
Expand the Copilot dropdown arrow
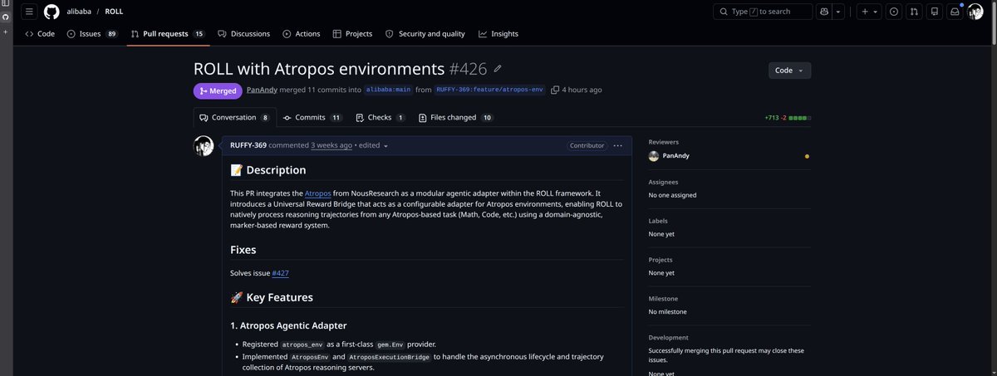coord(838,12)
